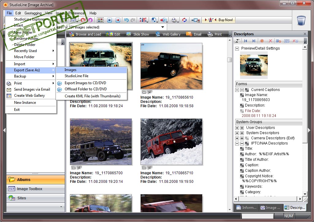This screenshot has width=314, height=222.
Task: Collapse the IPTC/NAA Descriptors group
Action: 237,143
